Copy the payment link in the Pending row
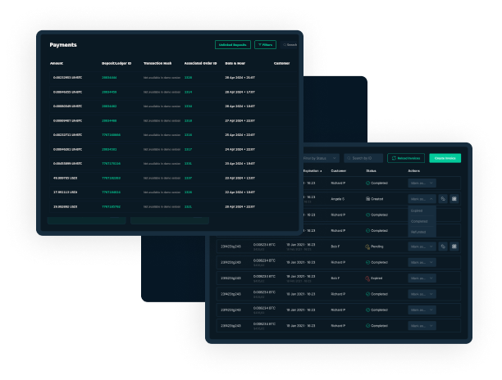Image resolution: width=502 pixels, height=380 pixels. pos(443,247)
